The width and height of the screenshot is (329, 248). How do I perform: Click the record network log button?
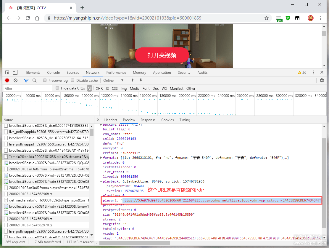[7, 80]
